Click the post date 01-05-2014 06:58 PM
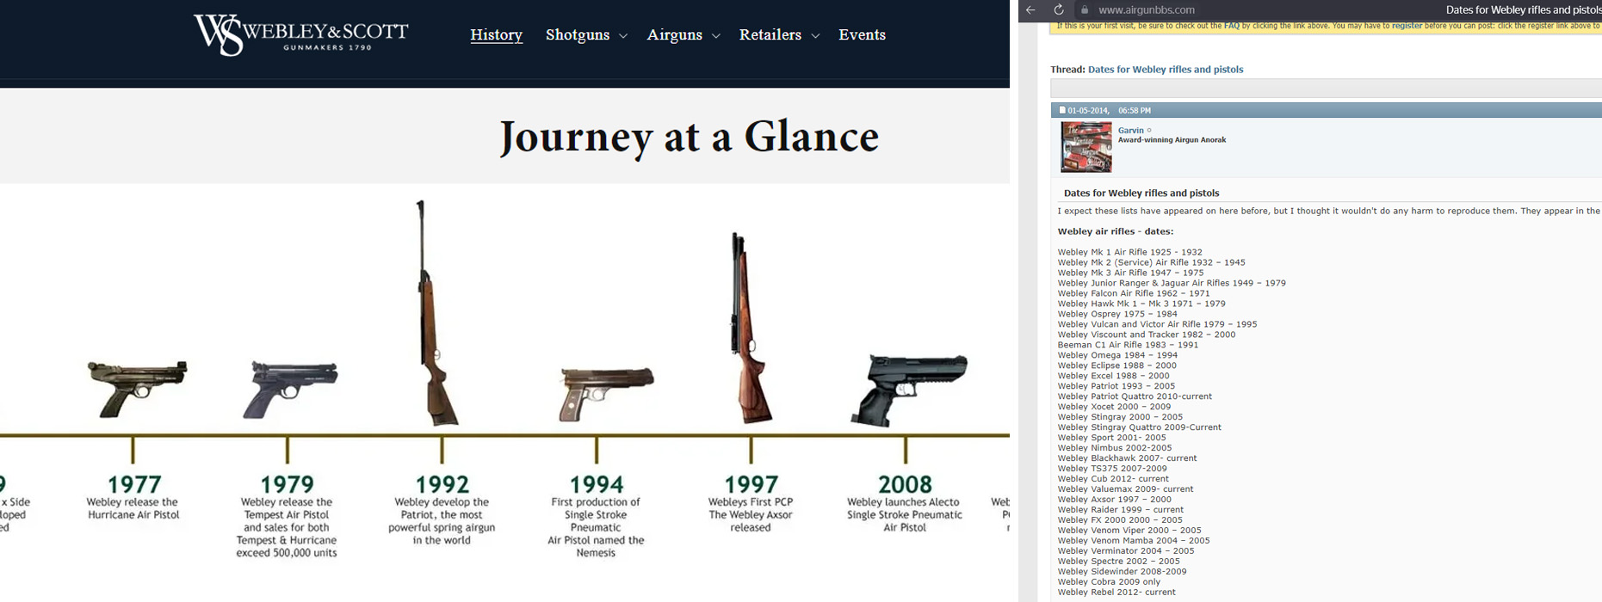 tap(1110, 110)
